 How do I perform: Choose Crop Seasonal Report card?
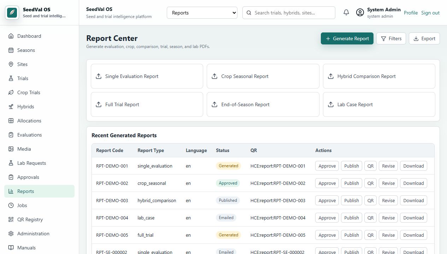[263, 76]
